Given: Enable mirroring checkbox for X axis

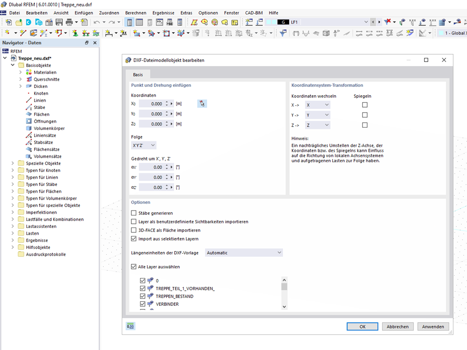Looking at the screenshot, I should point(365,105).
